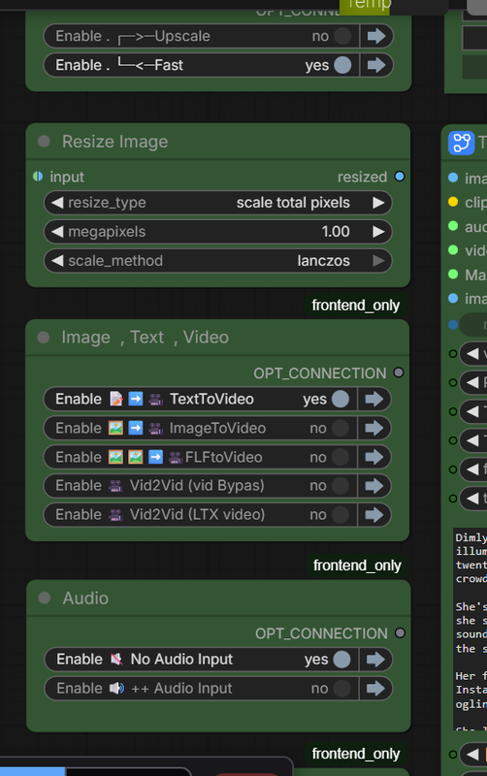
Task: Turn on the Upscale enable toggle
Action: point(342,36)
